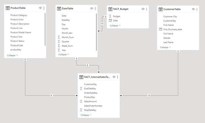Screen dimensions: 205x123
Task: Click the ProductTable table icon
Action: tap(8, 8)
